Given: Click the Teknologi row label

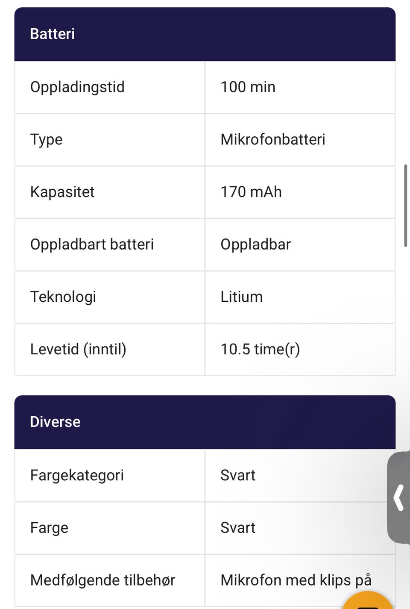Looking at the screenshot, I should [63, 297].
